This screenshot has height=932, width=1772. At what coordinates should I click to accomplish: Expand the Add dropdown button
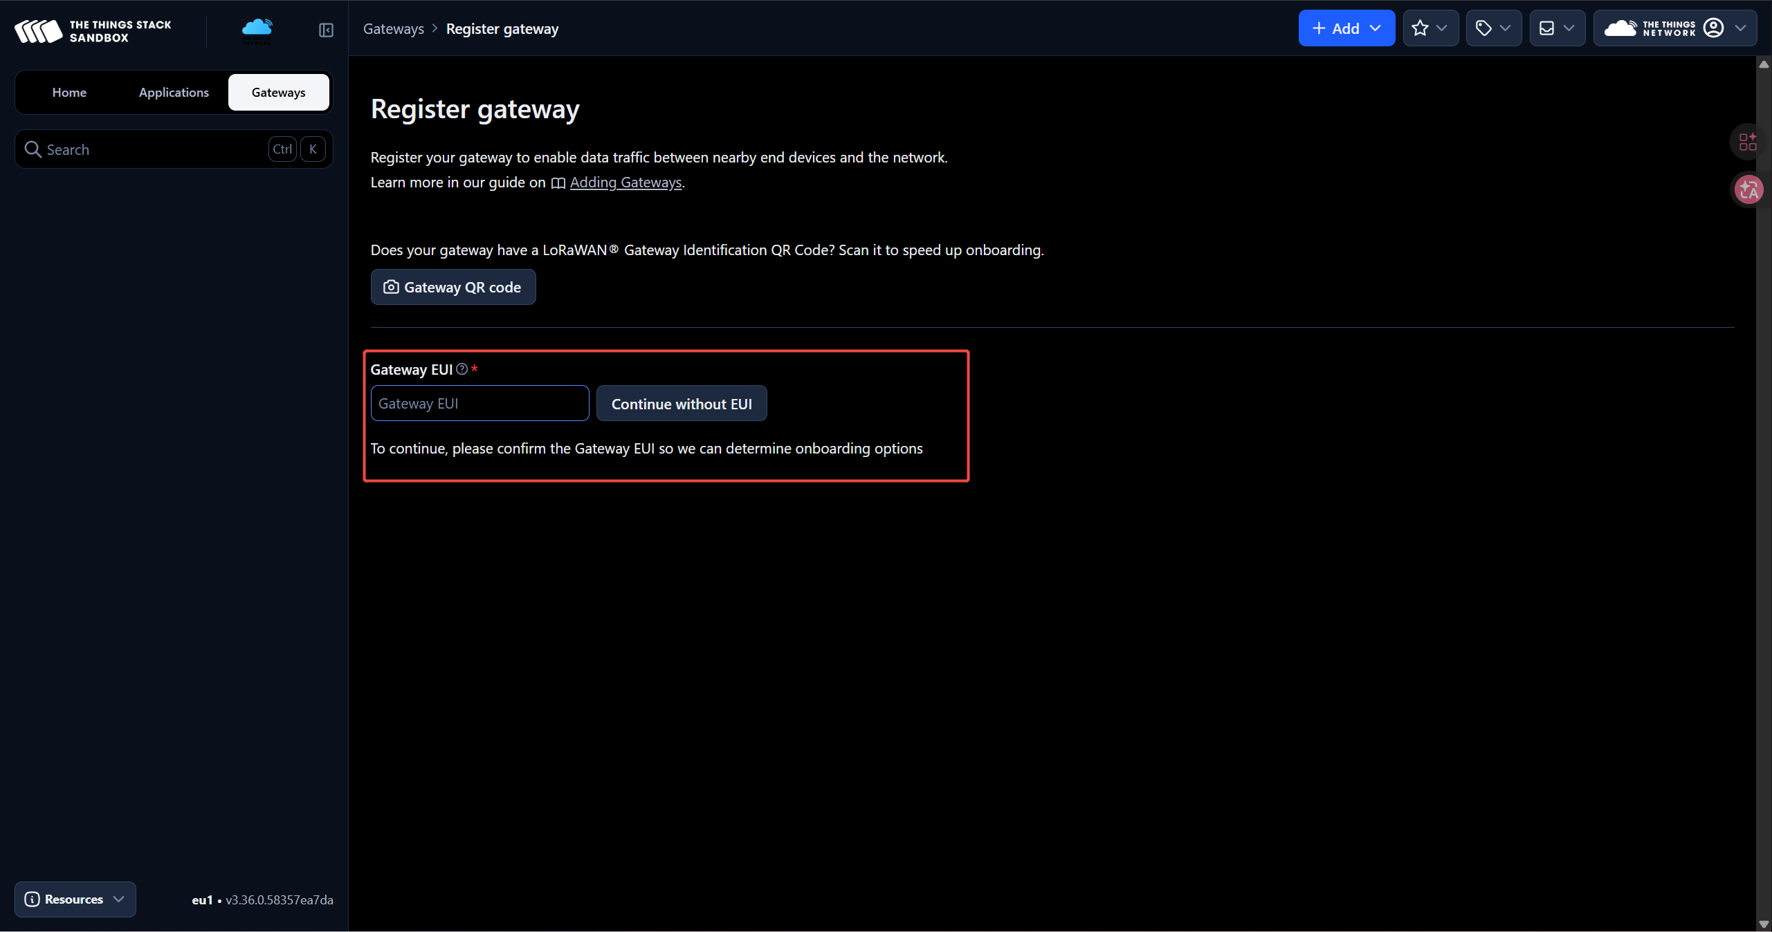(x=1346, y=28)
